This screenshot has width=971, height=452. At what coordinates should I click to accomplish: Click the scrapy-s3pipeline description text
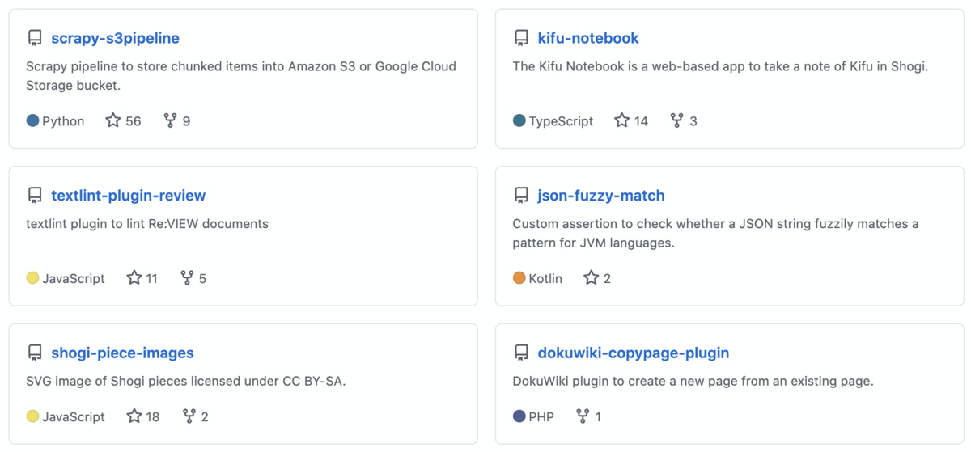(241, 75)
